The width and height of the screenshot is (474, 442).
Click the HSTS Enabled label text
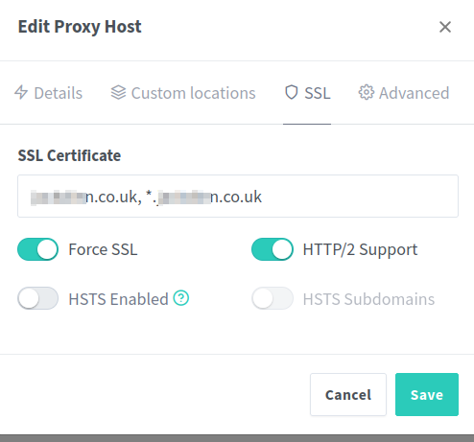pos(118,299)
